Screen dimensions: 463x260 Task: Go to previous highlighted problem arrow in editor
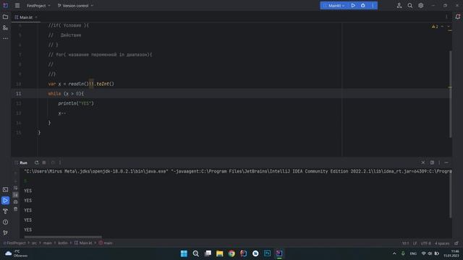[442, 27]
